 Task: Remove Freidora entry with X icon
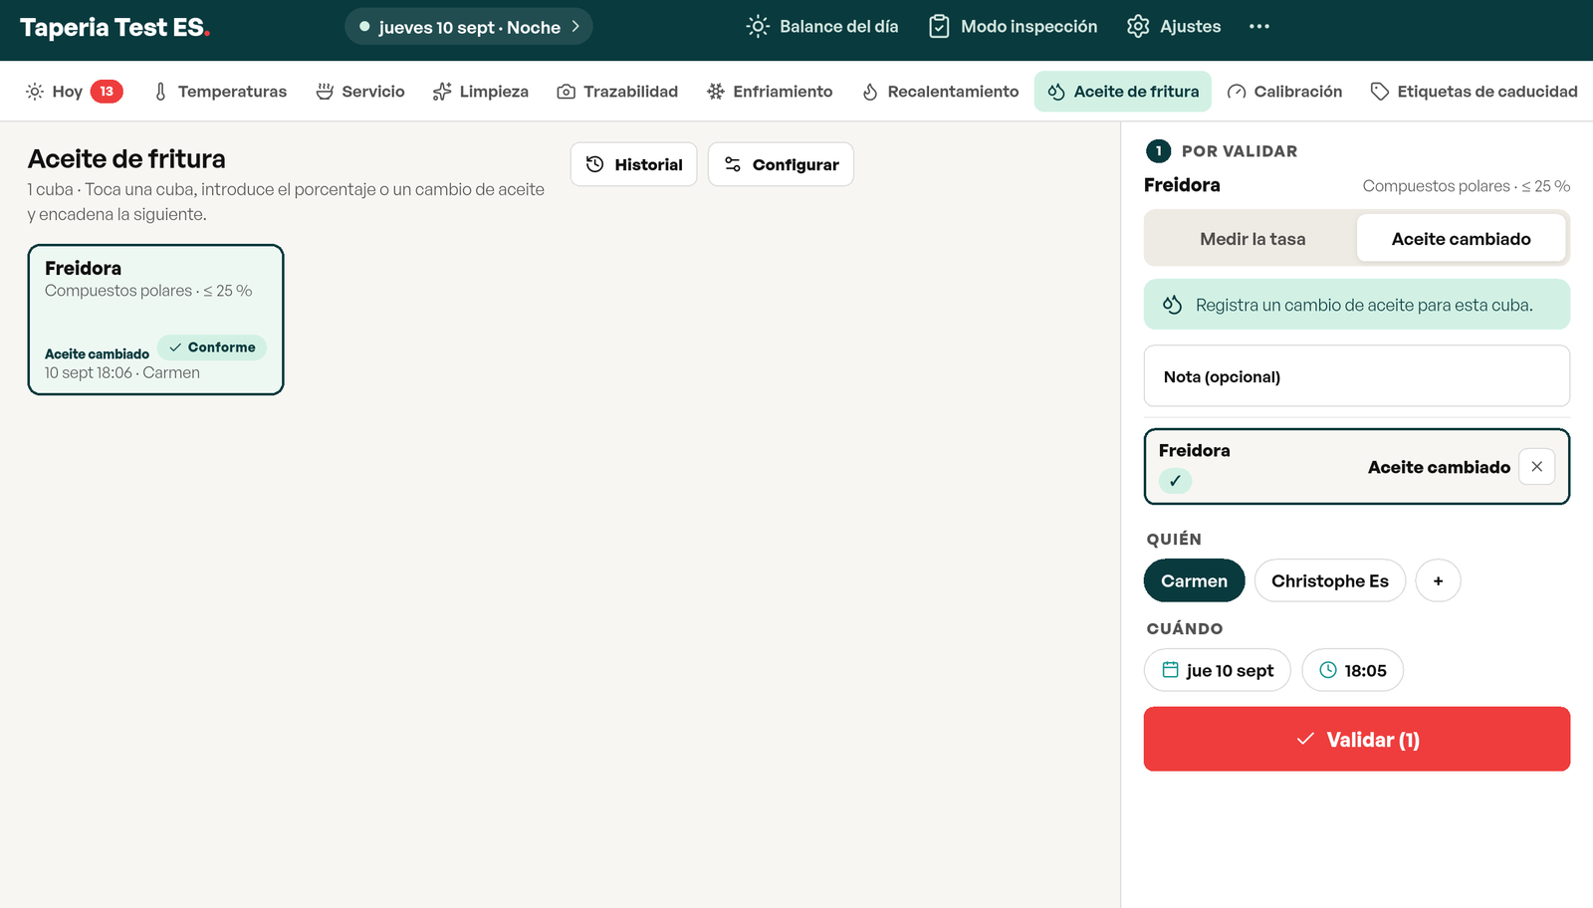(x=1536, y=467)
